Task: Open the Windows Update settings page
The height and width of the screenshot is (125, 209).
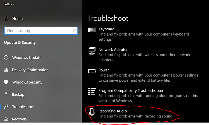Action: 27,58
